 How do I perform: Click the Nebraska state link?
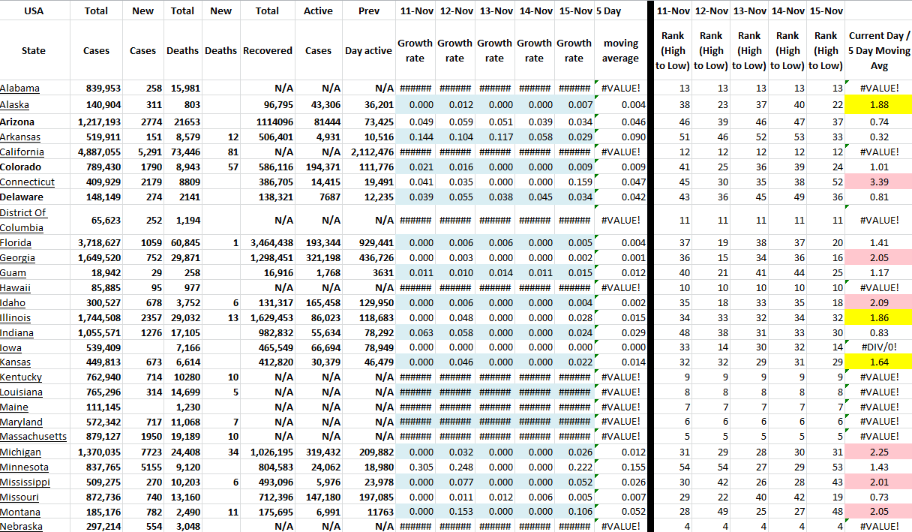pos(21,526)
